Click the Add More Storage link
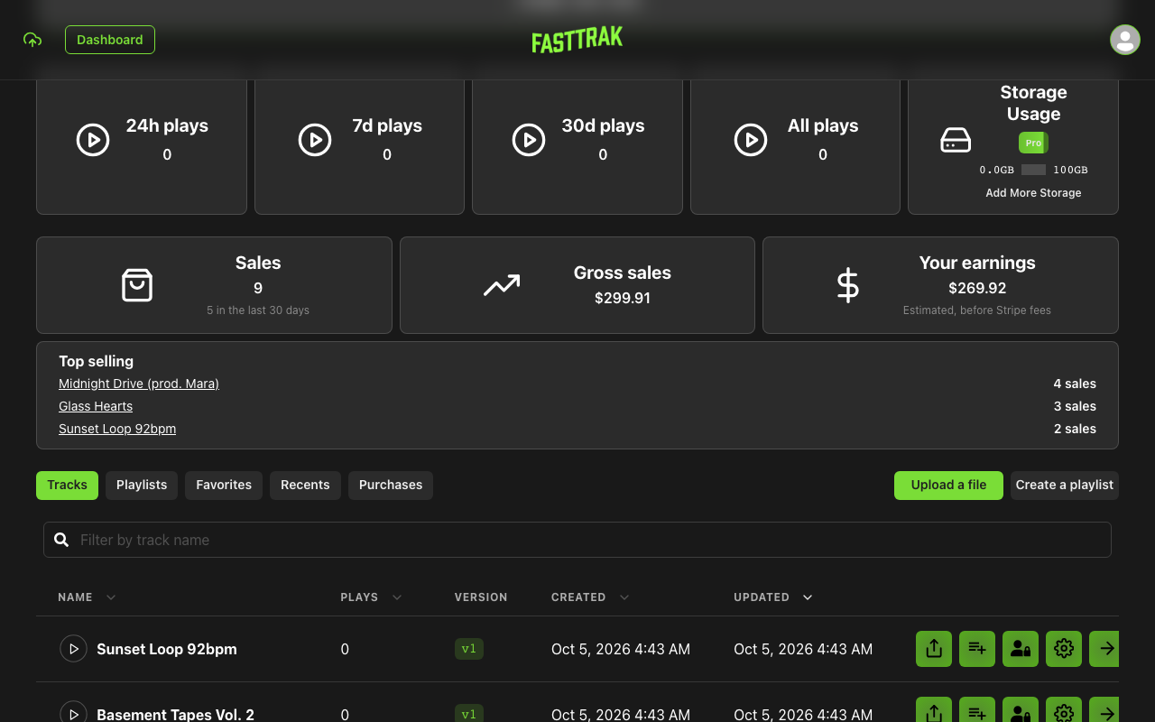 click(1033, 193)
